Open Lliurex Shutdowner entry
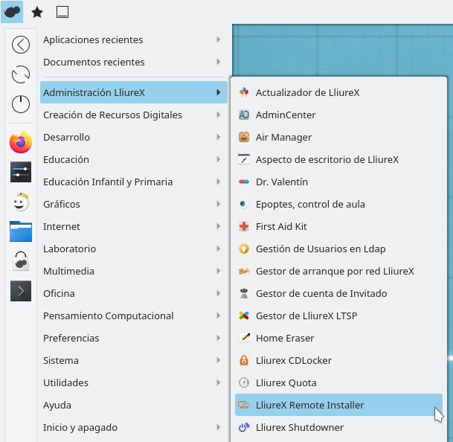The height and width of the screenshot is (442, 453). 299,427
